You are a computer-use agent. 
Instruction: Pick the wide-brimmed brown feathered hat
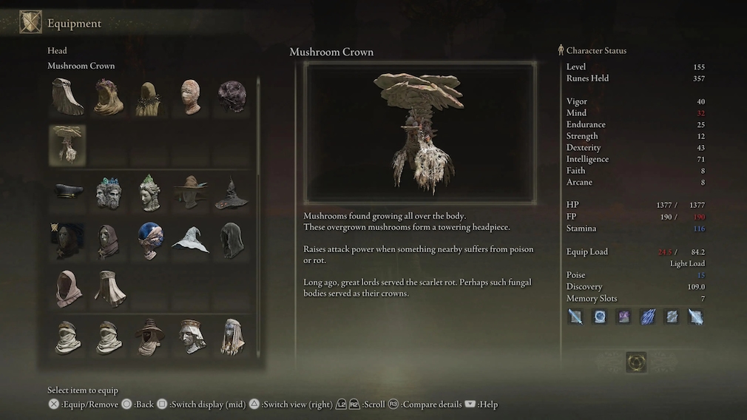pyautogui.click(x=191, y=192)
